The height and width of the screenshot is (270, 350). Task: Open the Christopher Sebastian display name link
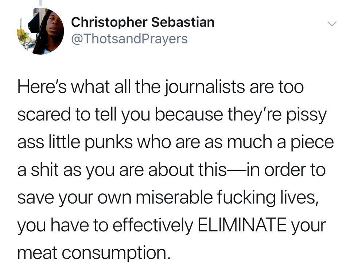coord(143,22)
